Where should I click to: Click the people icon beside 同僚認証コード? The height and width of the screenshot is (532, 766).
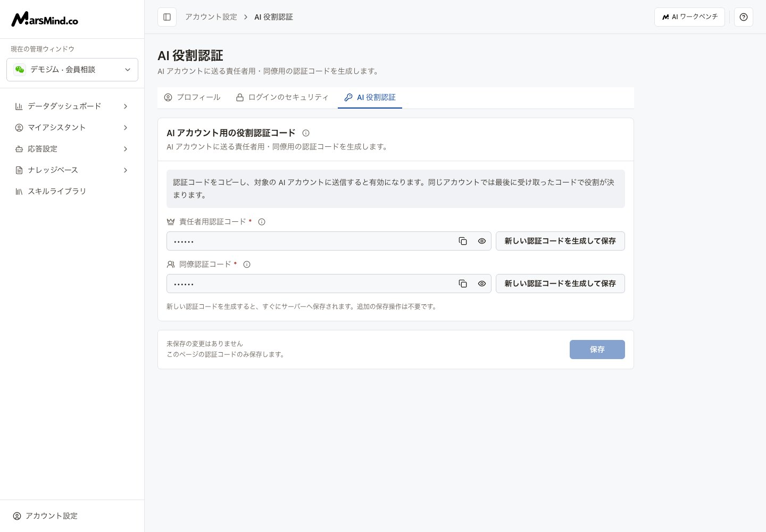[171, 264]
